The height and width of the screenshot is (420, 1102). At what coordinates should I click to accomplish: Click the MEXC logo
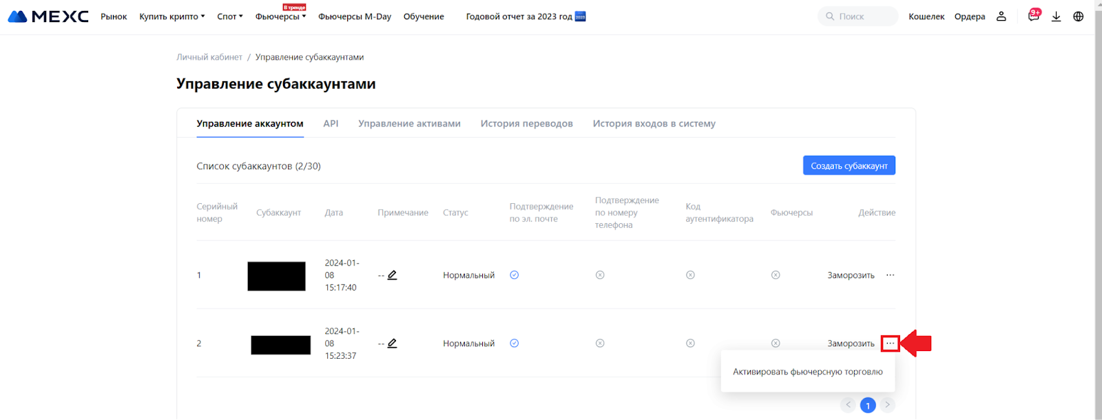point(48,17)
